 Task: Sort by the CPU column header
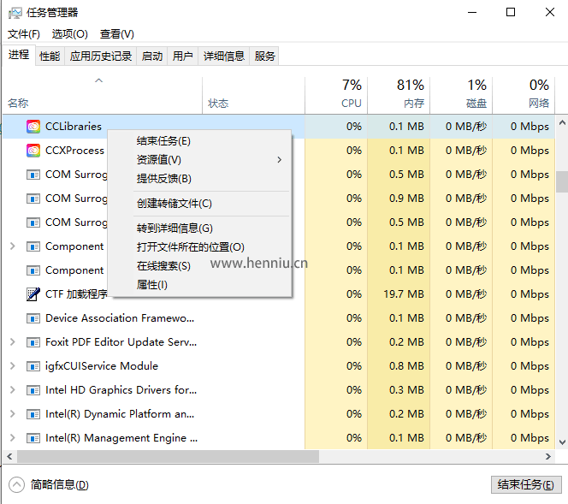(336, 95)
